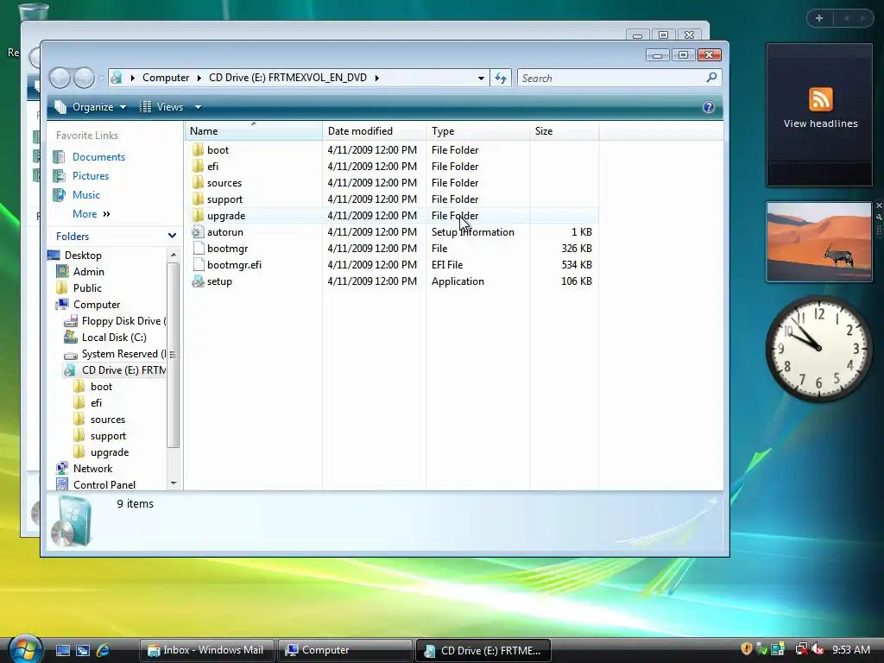Click the Help question mark icon

point(709,107)
